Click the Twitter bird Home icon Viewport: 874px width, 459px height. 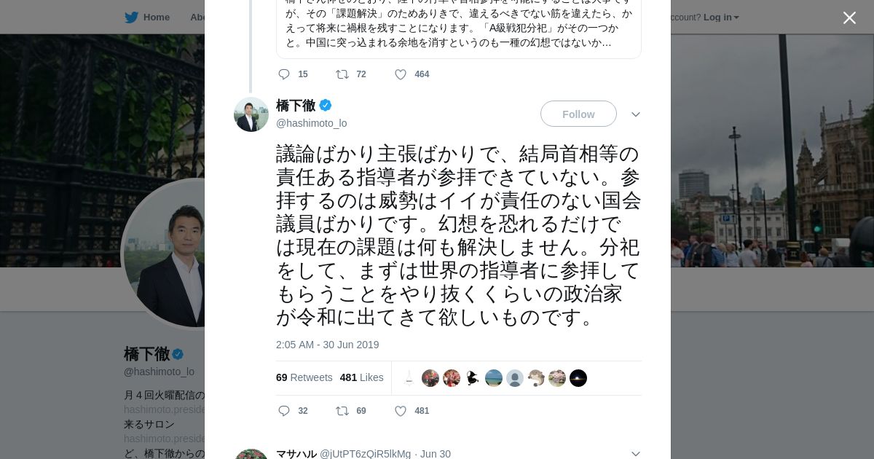[x=131, y=17]
